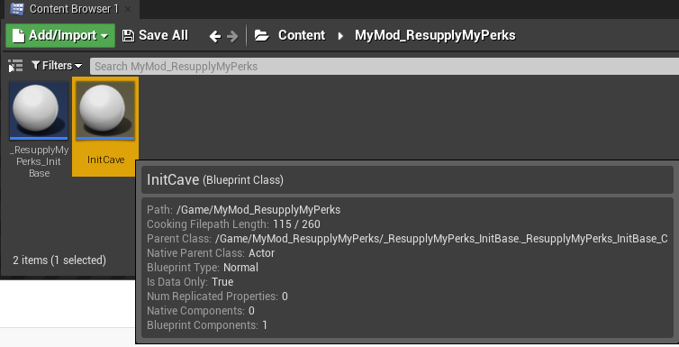Expand the breadcrumb arrow after Content
The width and height of the screenshot is (679, 347).
point(340,36)
